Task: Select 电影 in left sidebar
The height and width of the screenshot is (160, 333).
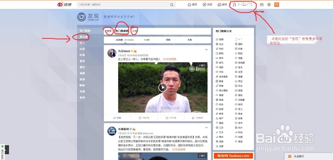Action: (82, 49)
